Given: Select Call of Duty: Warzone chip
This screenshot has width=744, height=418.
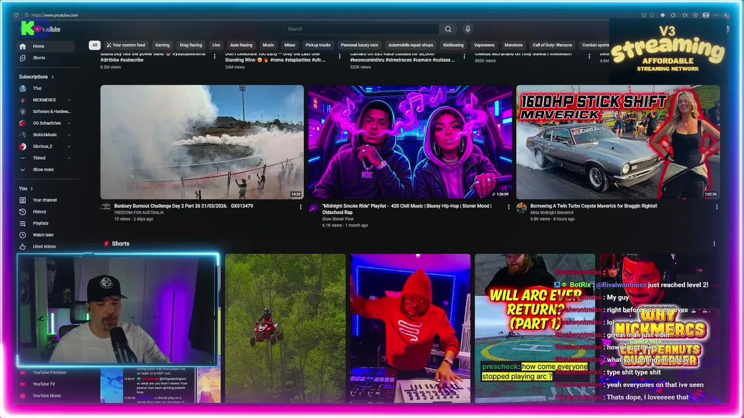Looking at the screenshot, I should [x=552, y=45].
